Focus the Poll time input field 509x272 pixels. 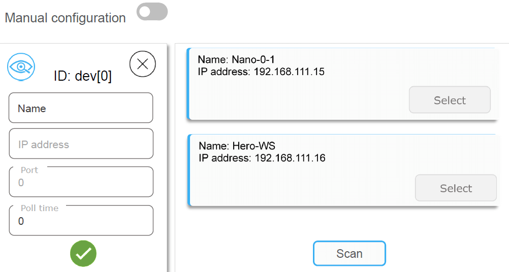[x=81, y=222]
